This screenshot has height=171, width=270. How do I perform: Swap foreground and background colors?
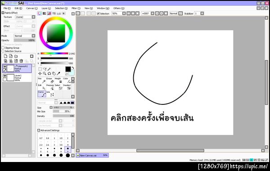pos(73,68)
